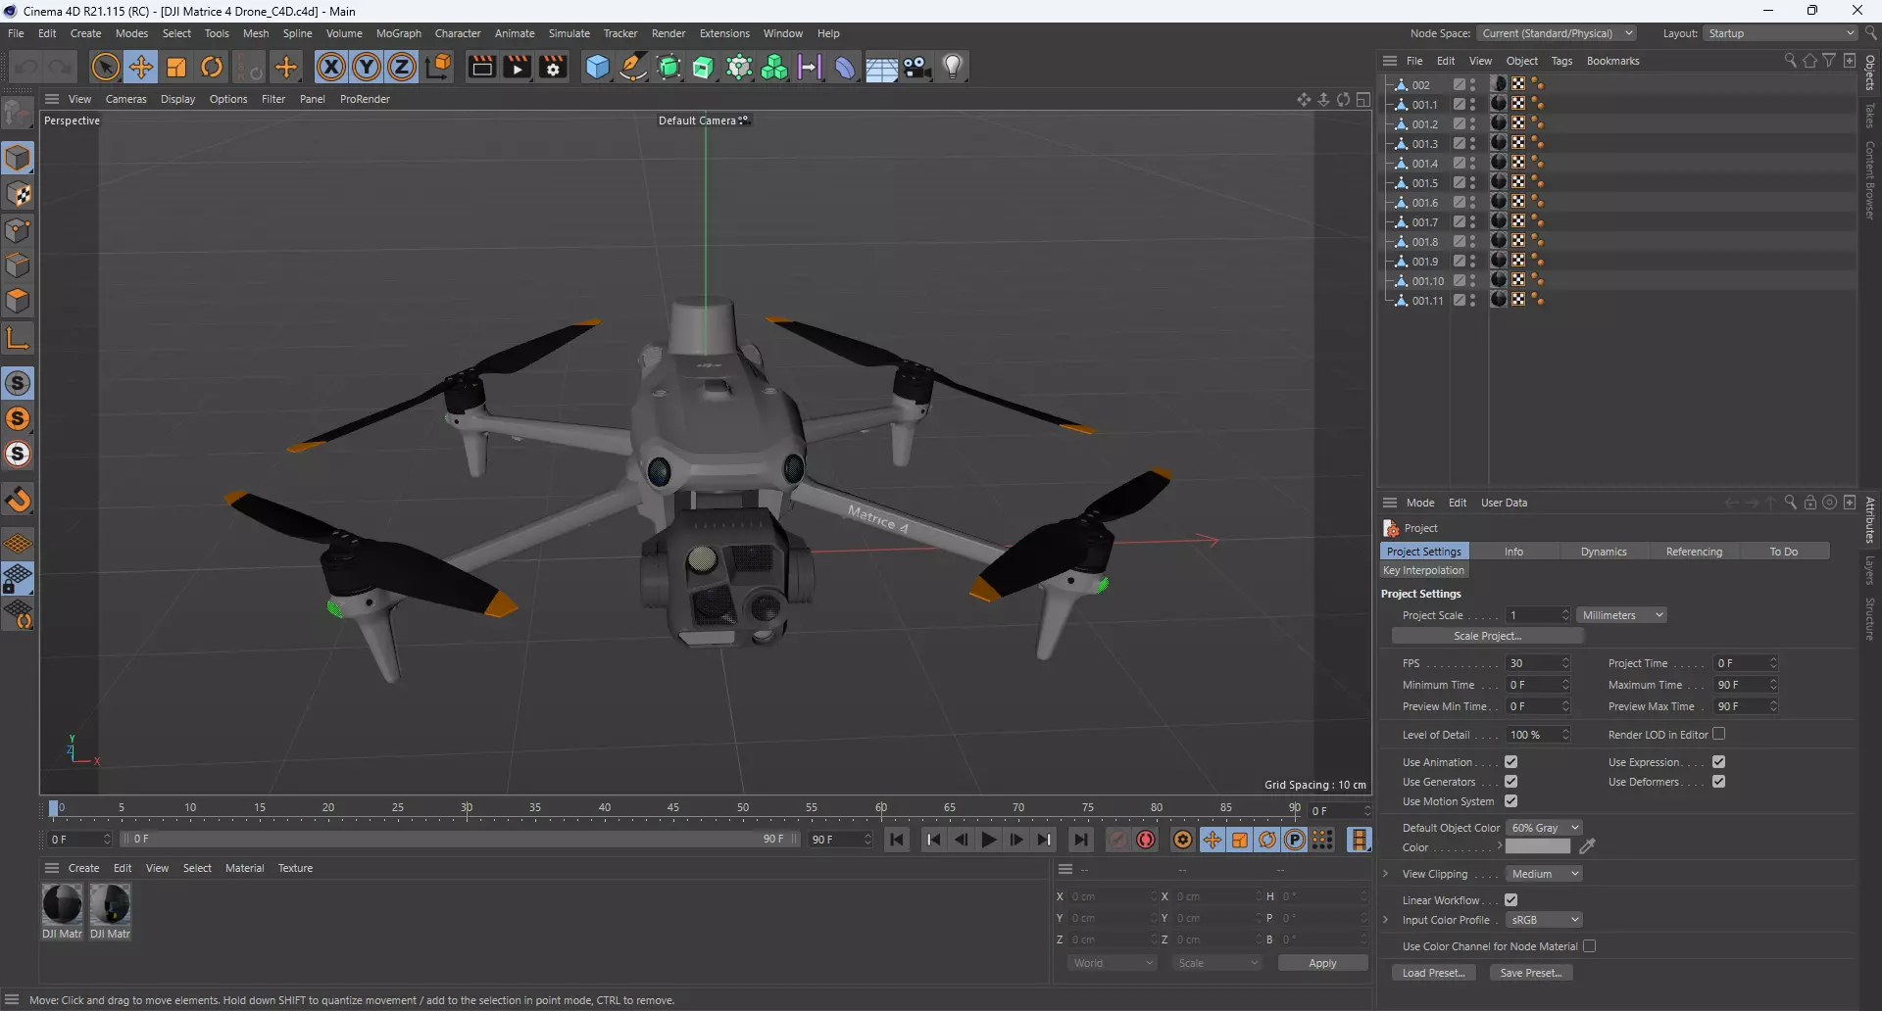
Task: Open the World coordinate dropdown
Action: point(1113,963)
